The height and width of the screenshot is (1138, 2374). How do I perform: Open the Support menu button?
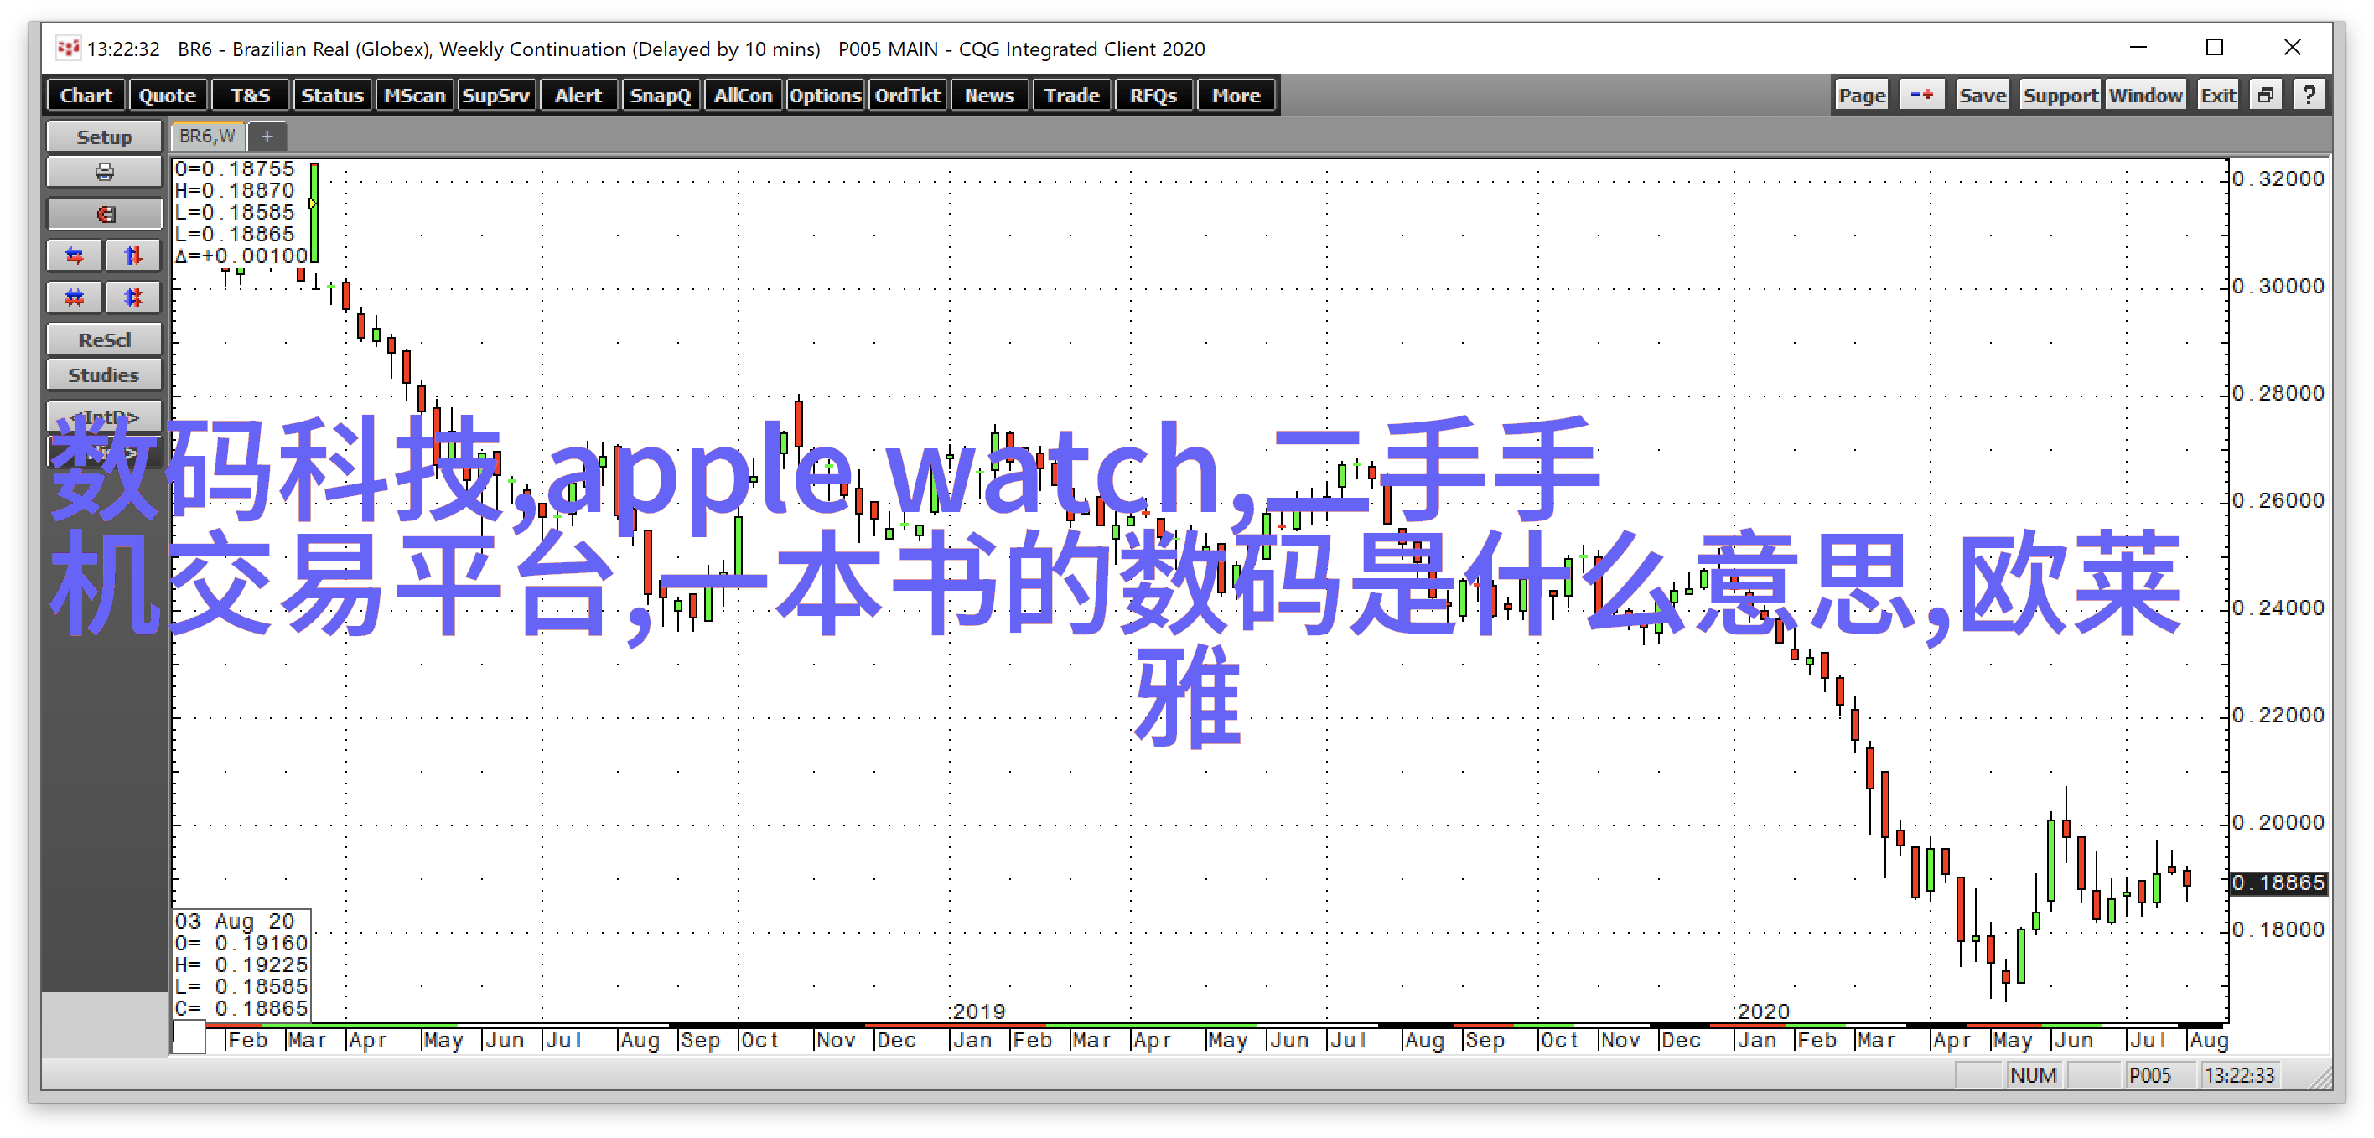2060,95
